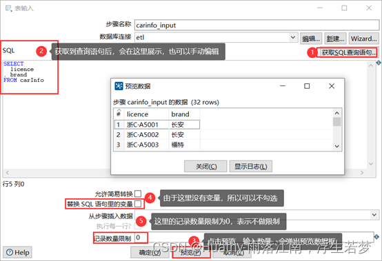Click the 显示日志(L) button

pos(251,167)
